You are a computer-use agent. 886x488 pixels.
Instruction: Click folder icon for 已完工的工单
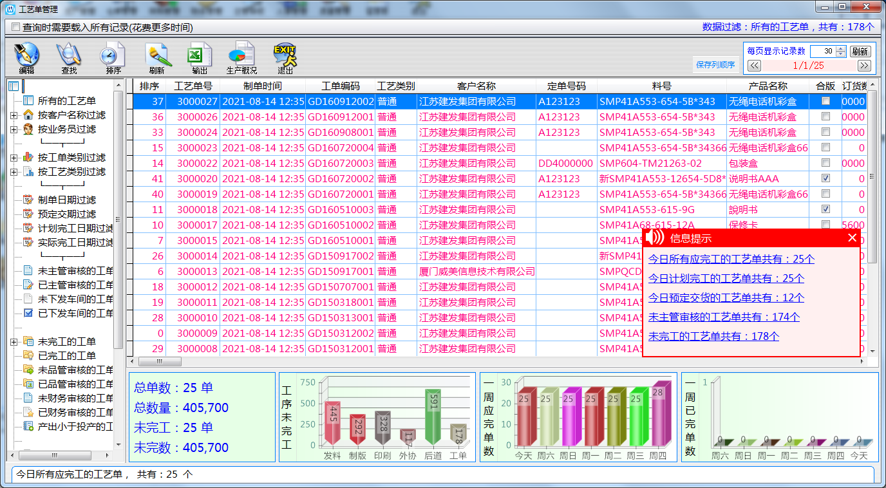tap(28, 355)
